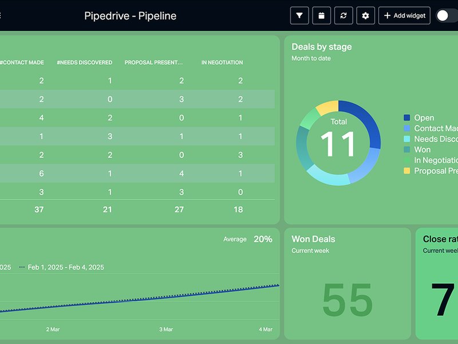Viewport: 458px width, 344px height.
Task: Open the calendar date picker icon
Action: click(321, 15)
